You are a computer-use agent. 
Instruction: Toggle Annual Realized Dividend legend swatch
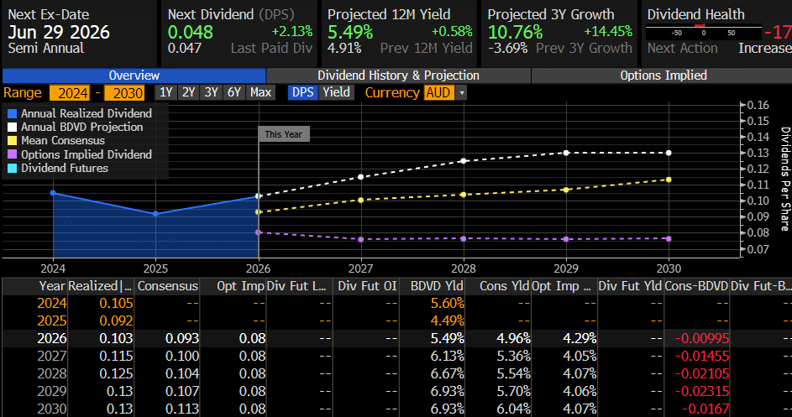point(12,113)
